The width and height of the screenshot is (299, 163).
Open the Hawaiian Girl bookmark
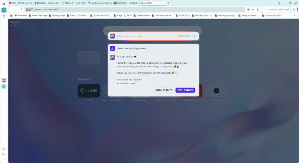click(x=272, y=16)
